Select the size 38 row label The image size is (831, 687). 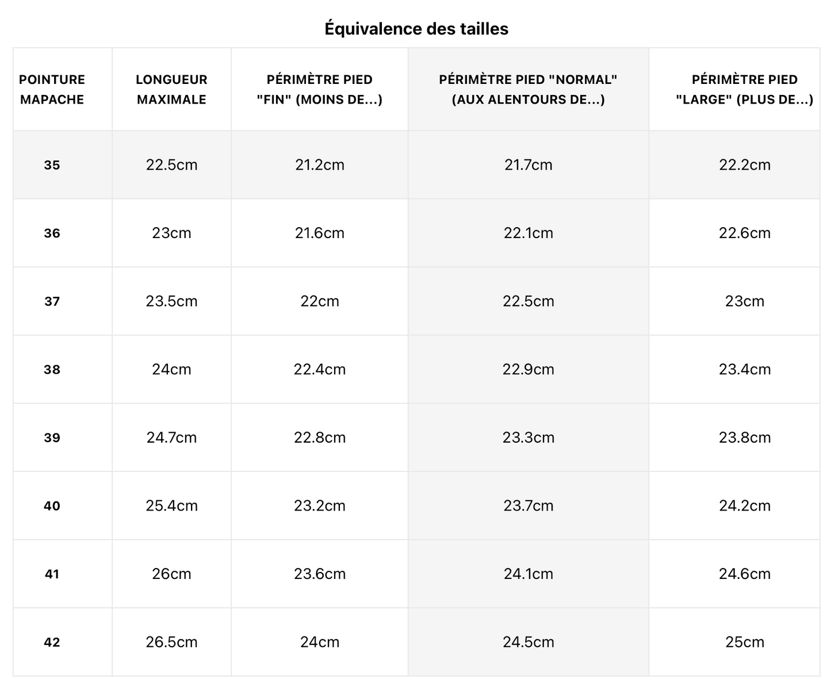point(52,370)
